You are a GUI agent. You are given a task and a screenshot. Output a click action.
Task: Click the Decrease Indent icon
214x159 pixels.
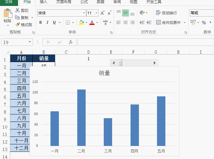[142, 23]
